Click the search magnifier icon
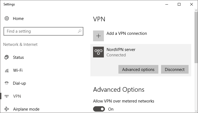This screenshot has width=198, height=113. point(80,31)
